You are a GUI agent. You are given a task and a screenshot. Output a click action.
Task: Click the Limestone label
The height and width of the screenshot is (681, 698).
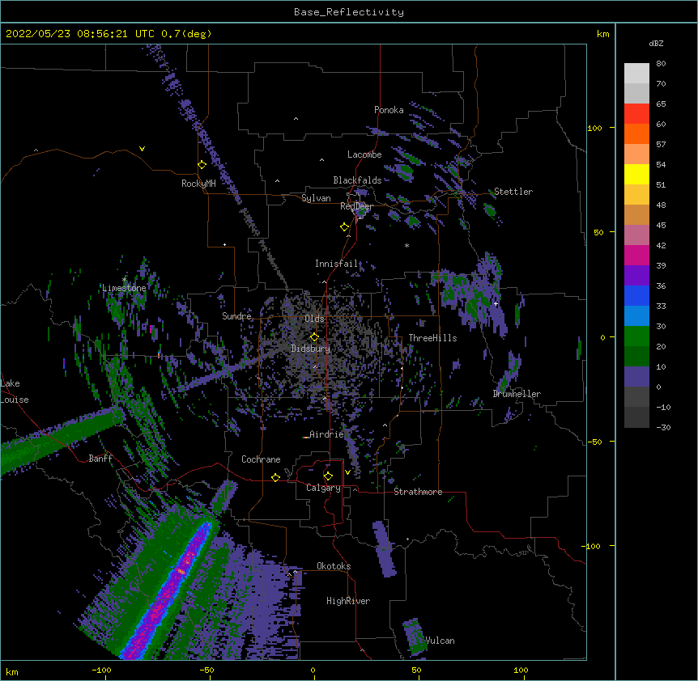124,288
